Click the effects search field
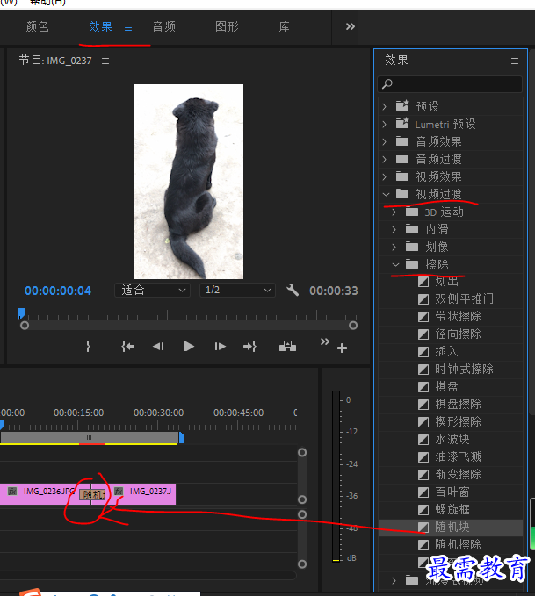The image size is (535, 596). (450, 84)
